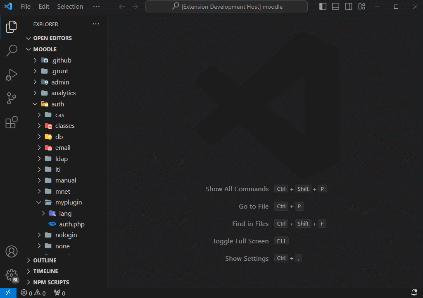This screenshot has width=423, height=298.
Task: Expand the Outline section
Action: pos(29,260)
